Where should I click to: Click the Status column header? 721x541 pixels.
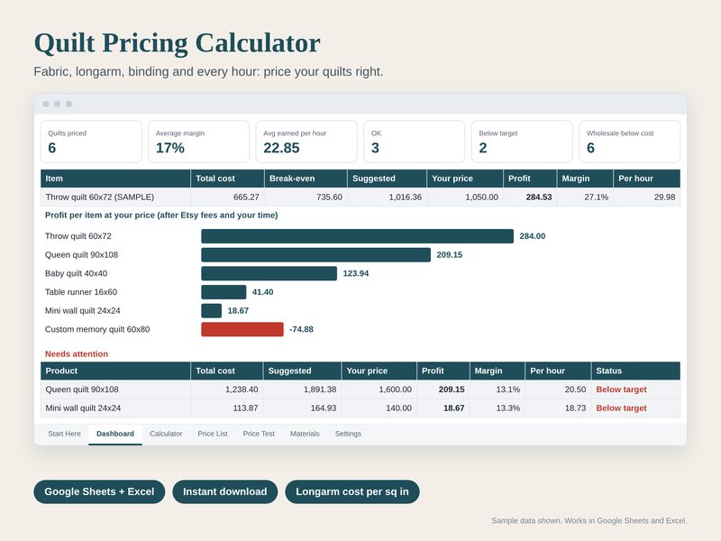pyautogui.click(x=636, y=371)
